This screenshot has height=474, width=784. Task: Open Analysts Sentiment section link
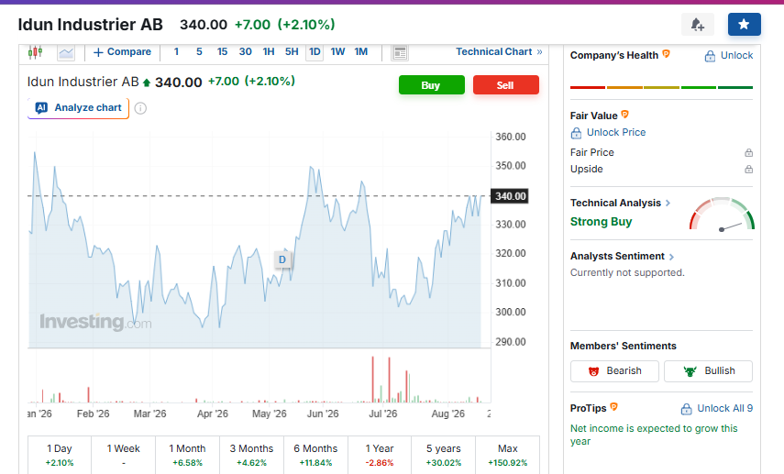(623, 256)
